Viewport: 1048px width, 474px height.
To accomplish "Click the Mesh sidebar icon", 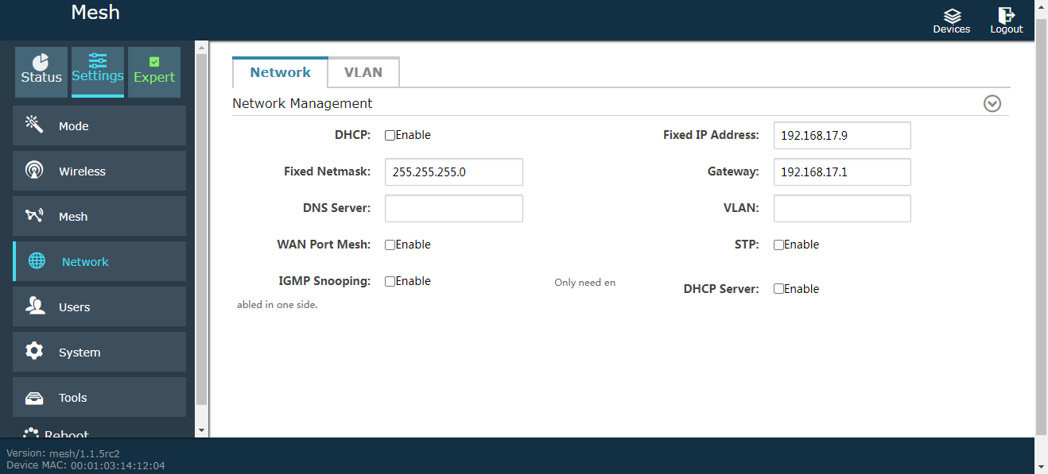I will (x=34, y=215).
